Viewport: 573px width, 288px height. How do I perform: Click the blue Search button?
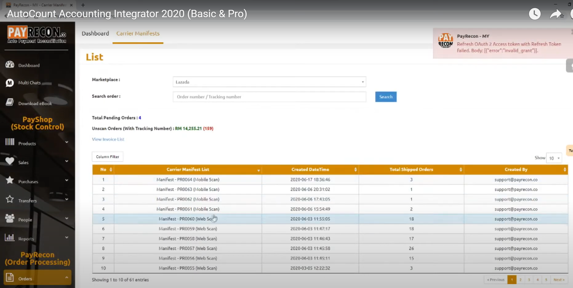coord(386,97)
